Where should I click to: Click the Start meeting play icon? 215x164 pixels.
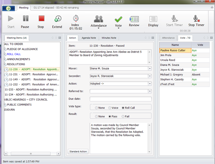[11, 19]
